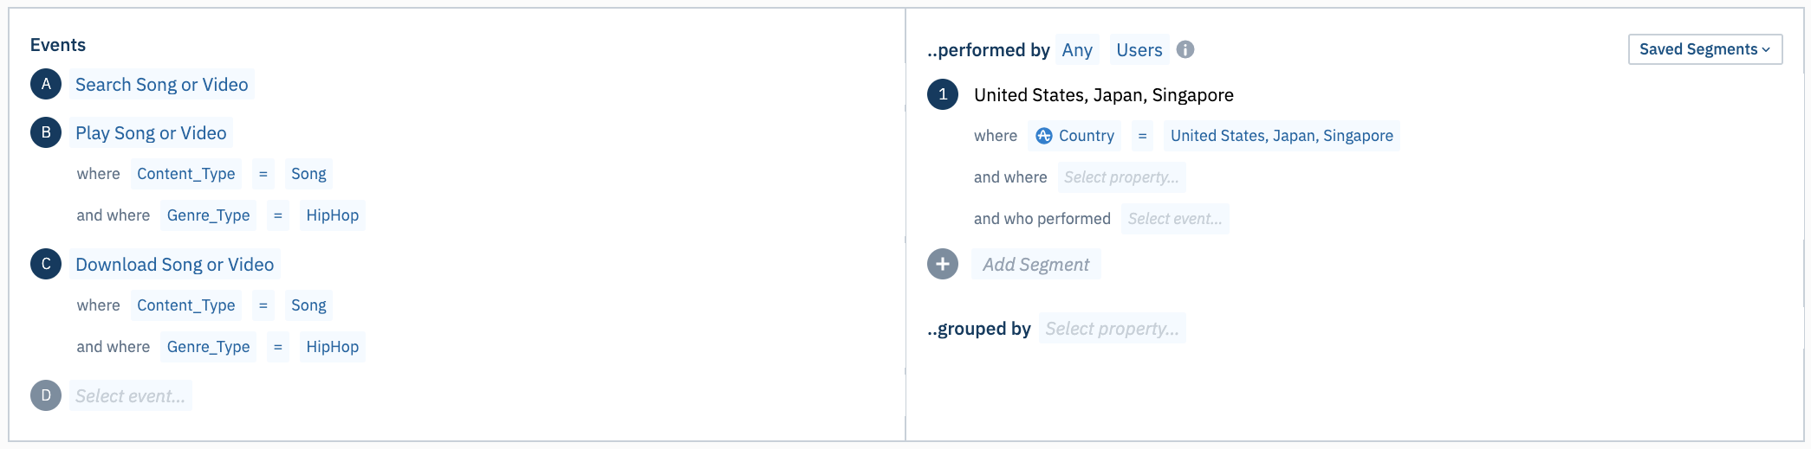Image resolution: width=1811 pixels, height=449 pixels.
Task: Click the event C circle badge
Action: coord(46,264)
